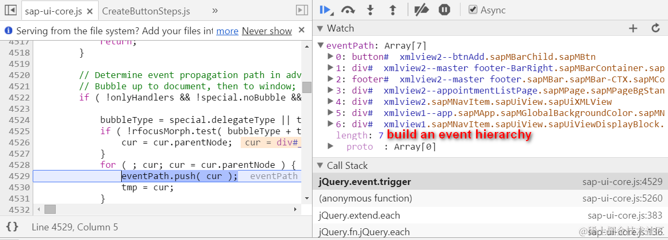The width and height of the screenshot is (668, 240).
Task: Collapse the eventPath array
Action: click(321, 45)
